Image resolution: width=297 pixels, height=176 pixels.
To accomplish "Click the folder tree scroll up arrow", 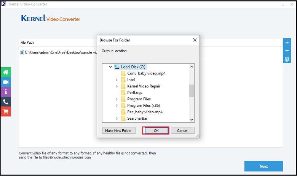I will click(x=192, y=67).
